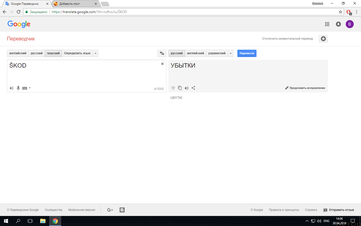This screenshot has height=226, width=361.
Task: Click Отключить моментальный перевод link
Action: pos(287,39)
